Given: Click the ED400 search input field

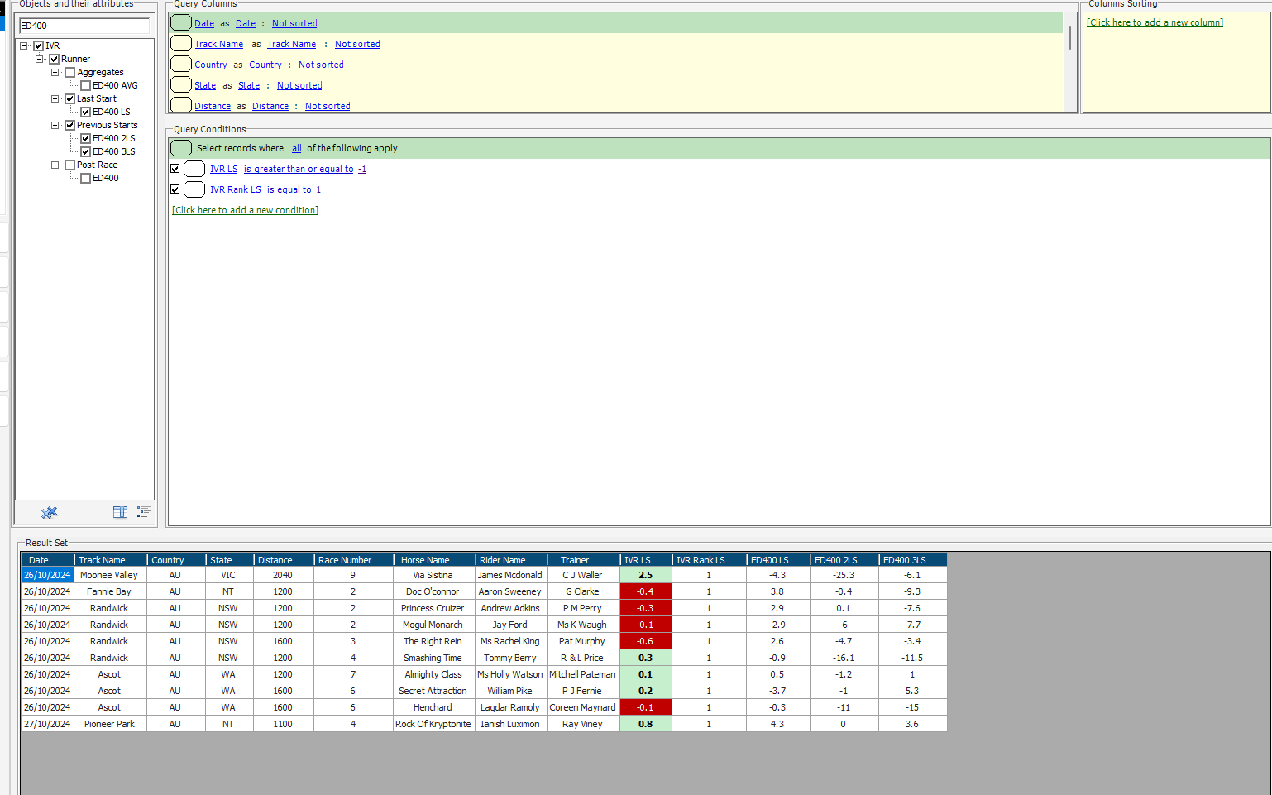Looking at the screenshot, I should tap(84, 26).
